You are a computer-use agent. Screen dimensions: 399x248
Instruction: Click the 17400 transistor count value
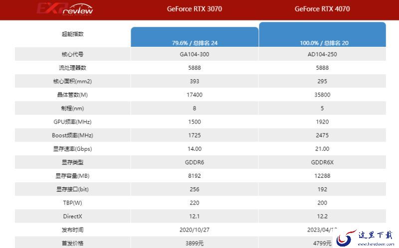195,95
